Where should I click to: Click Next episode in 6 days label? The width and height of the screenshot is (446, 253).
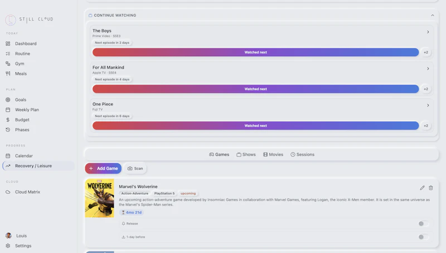[x=112, y=116]
